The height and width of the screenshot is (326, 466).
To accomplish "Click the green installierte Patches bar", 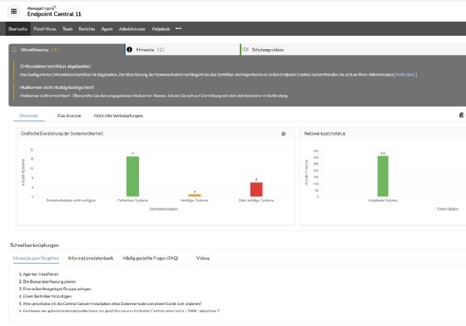I will [383, 176].
